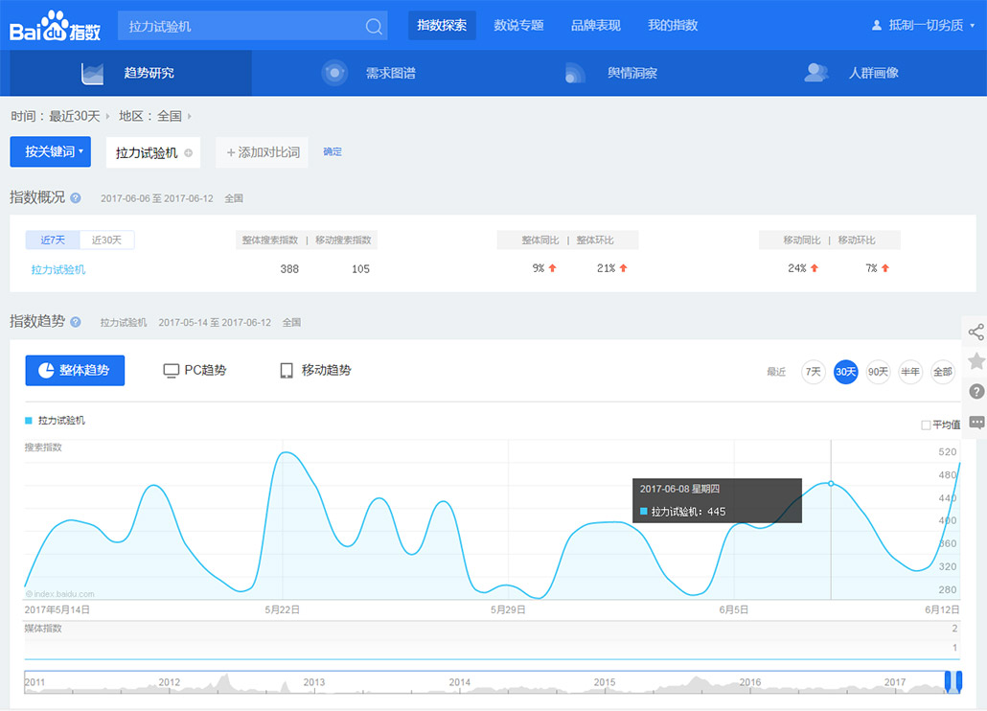Open the 数说专题 nav tab
Image resolution: width=987 pixels, height=711 pixels.
(x=518, y=25)
